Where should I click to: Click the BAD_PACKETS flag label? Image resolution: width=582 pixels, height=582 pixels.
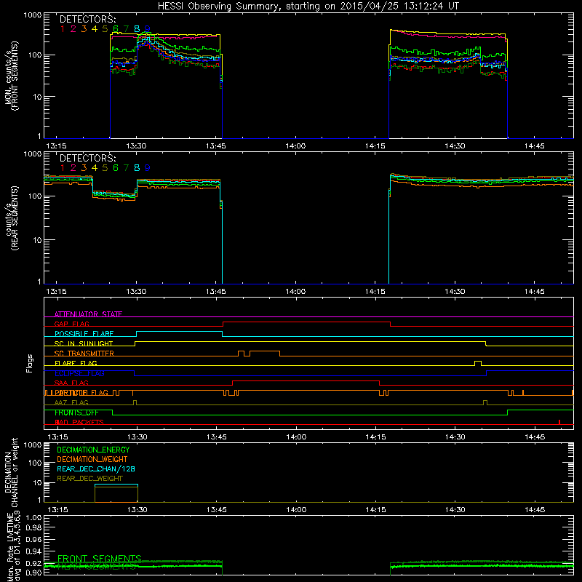point(79,422)
